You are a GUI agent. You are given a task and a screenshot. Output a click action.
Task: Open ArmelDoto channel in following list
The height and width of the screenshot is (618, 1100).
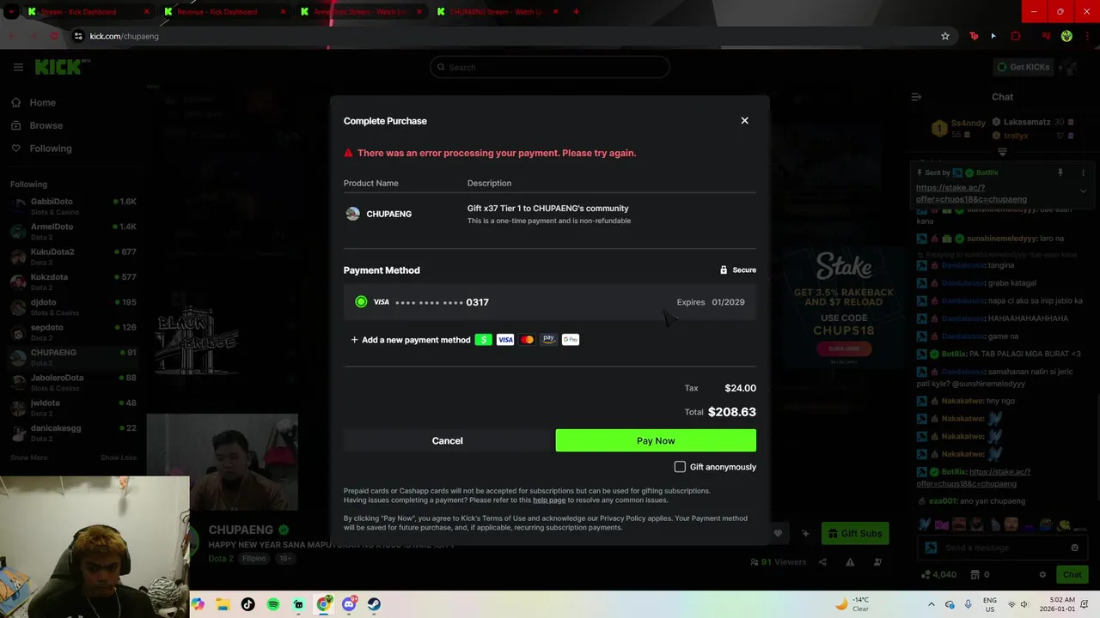point(73,231)
